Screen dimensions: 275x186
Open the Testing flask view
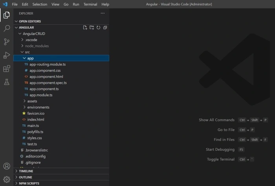7,82
